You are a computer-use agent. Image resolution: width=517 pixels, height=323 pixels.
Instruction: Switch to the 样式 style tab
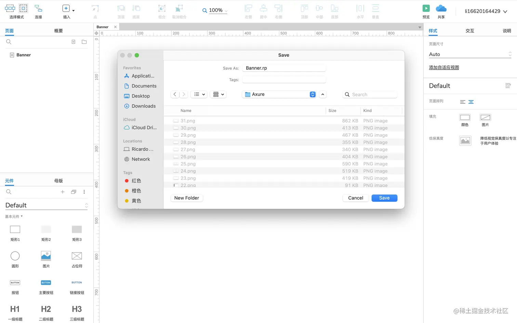[433, 31]
